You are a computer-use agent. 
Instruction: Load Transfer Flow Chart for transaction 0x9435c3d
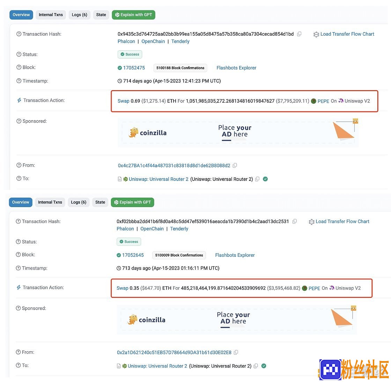point(344,34)
